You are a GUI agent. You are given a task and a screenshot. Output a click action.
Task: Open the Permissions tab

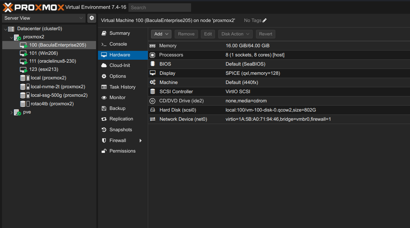(x=123, y=151)
